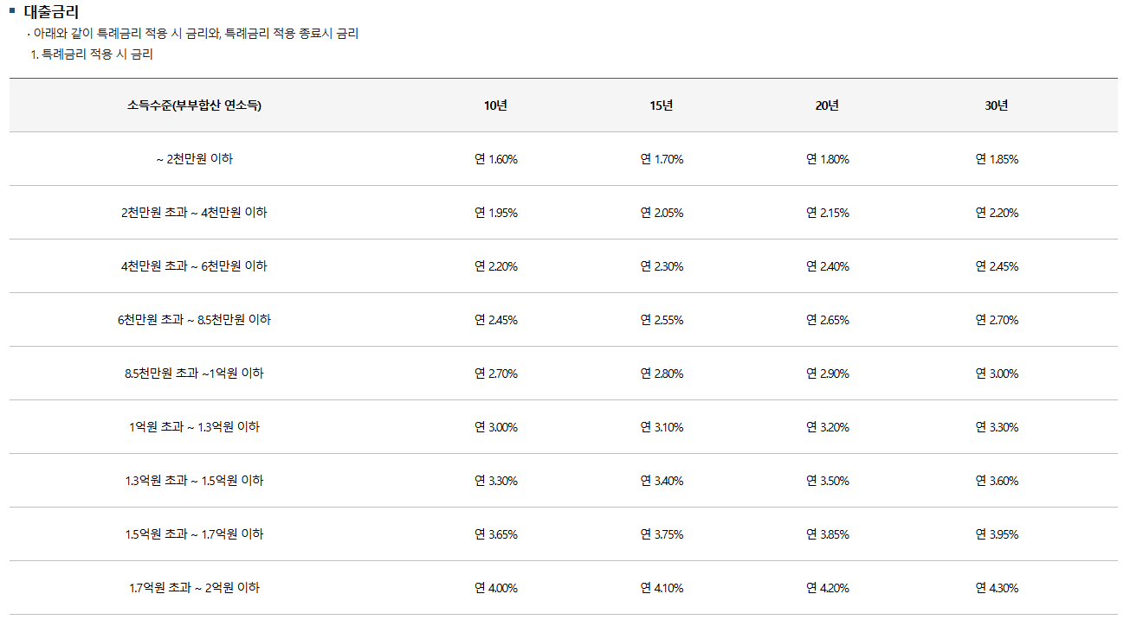The height and width of the screenshot is (626, 1130).
Task: Click the 20년 column header
Action: 827,105
